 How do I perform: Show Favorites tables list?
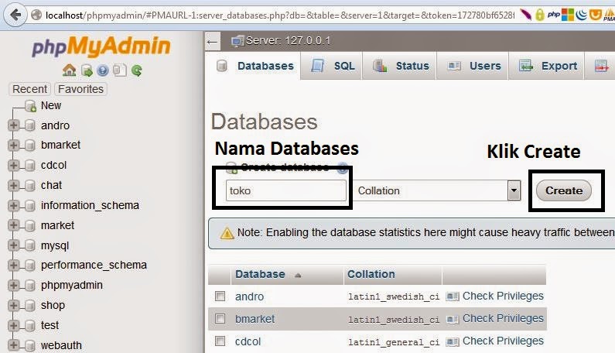pyautogui.click(x=80, y=89)
